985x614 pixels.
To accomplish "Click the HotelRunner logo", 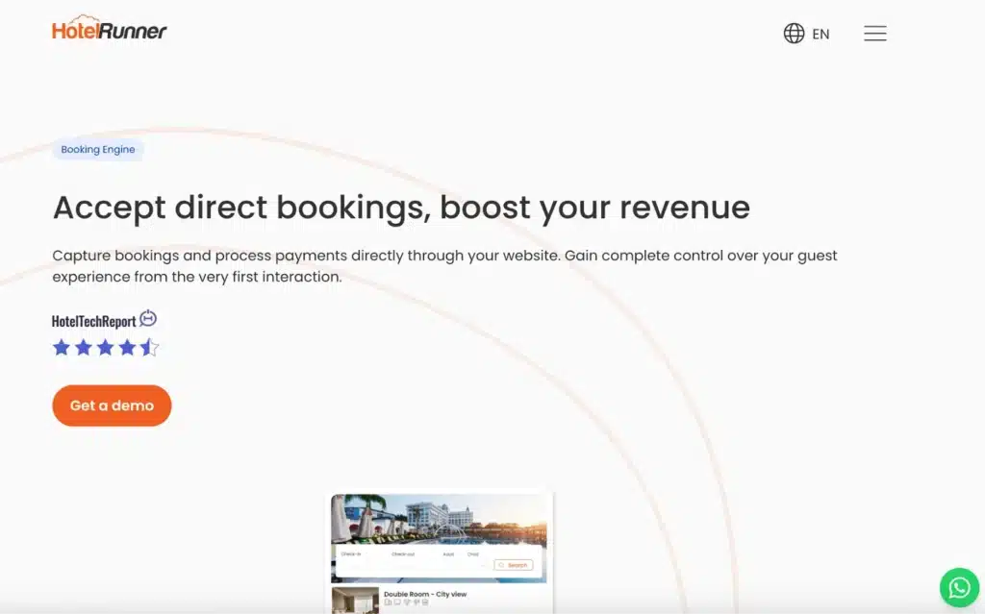I will pyautogui.click(x=109, y=28).
